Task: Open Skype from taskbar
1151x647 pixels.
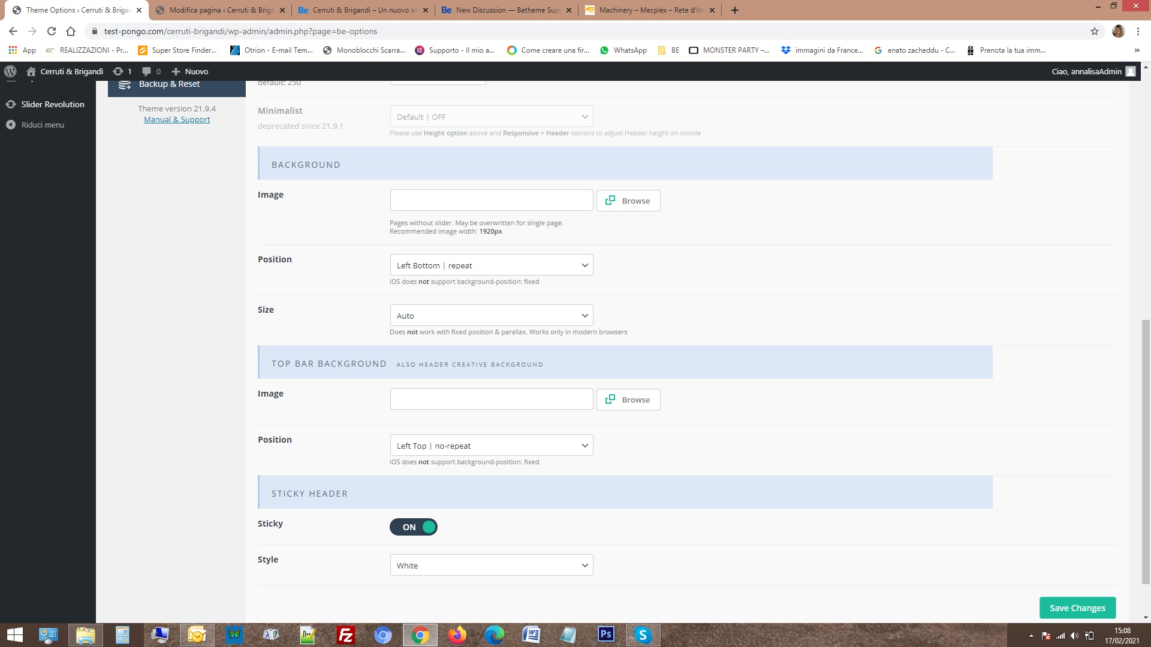Action: pos(643,635)
